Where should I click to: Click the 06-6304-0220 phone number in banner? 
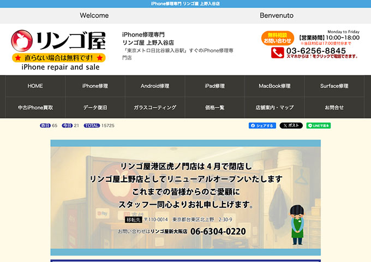click(x=218, y=231)
